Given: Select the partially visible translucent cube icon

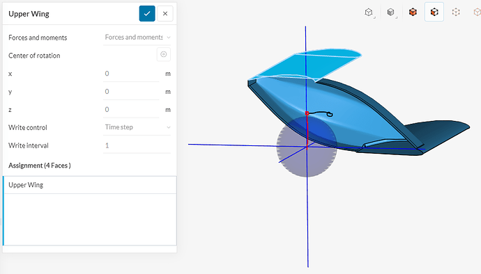Looking at the screenshot, I should pyautogui.click(x=477, y=12).
